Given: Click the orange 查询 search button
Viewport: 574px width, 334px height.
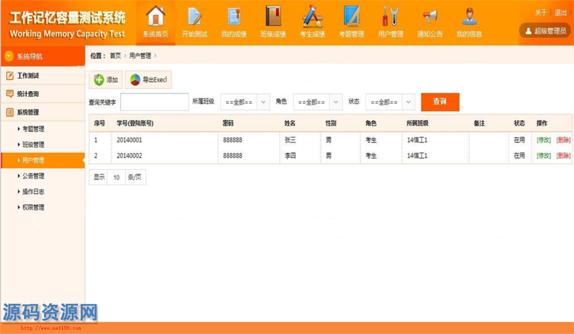Looking at the screenshot, I should 440,102.
